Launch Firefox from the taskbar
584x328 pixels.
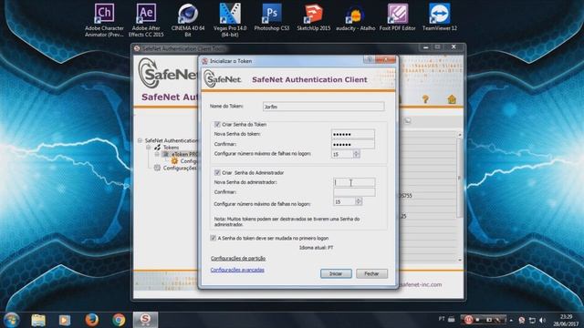point(91,320)
